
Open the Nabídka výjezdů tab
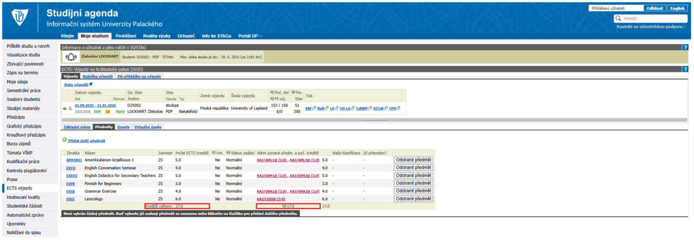pyautogui.click(x=98, y=76)
